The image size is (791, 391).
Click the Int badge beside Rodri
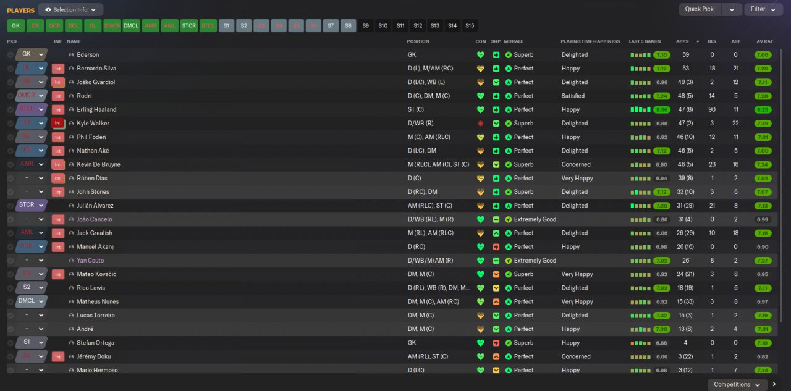click(58, 96)
